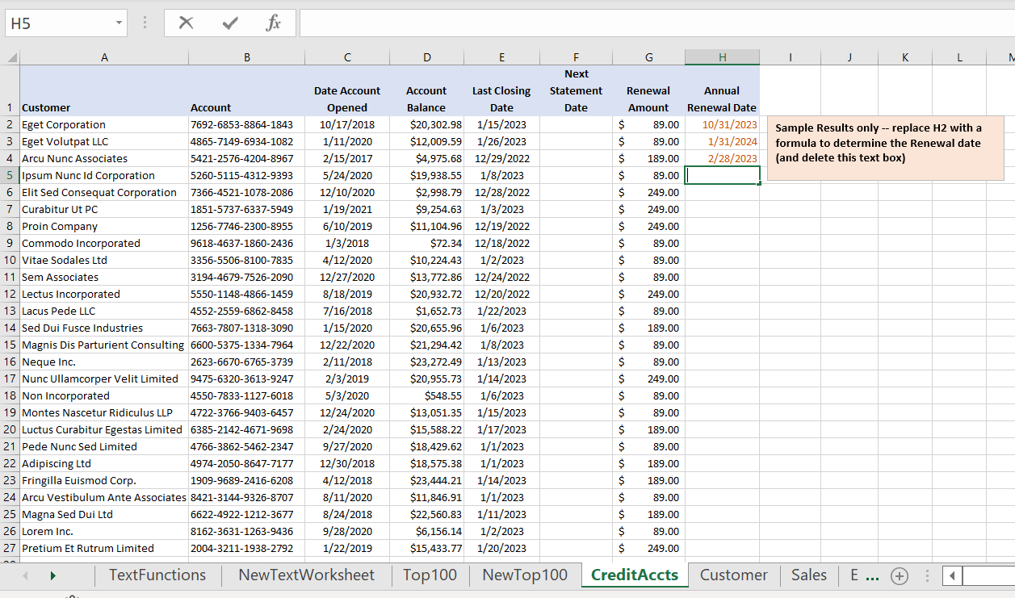Click the Cancel (X) formula bar icon
This screenshot has height=598, width=1015.
[x=187, y=23]
